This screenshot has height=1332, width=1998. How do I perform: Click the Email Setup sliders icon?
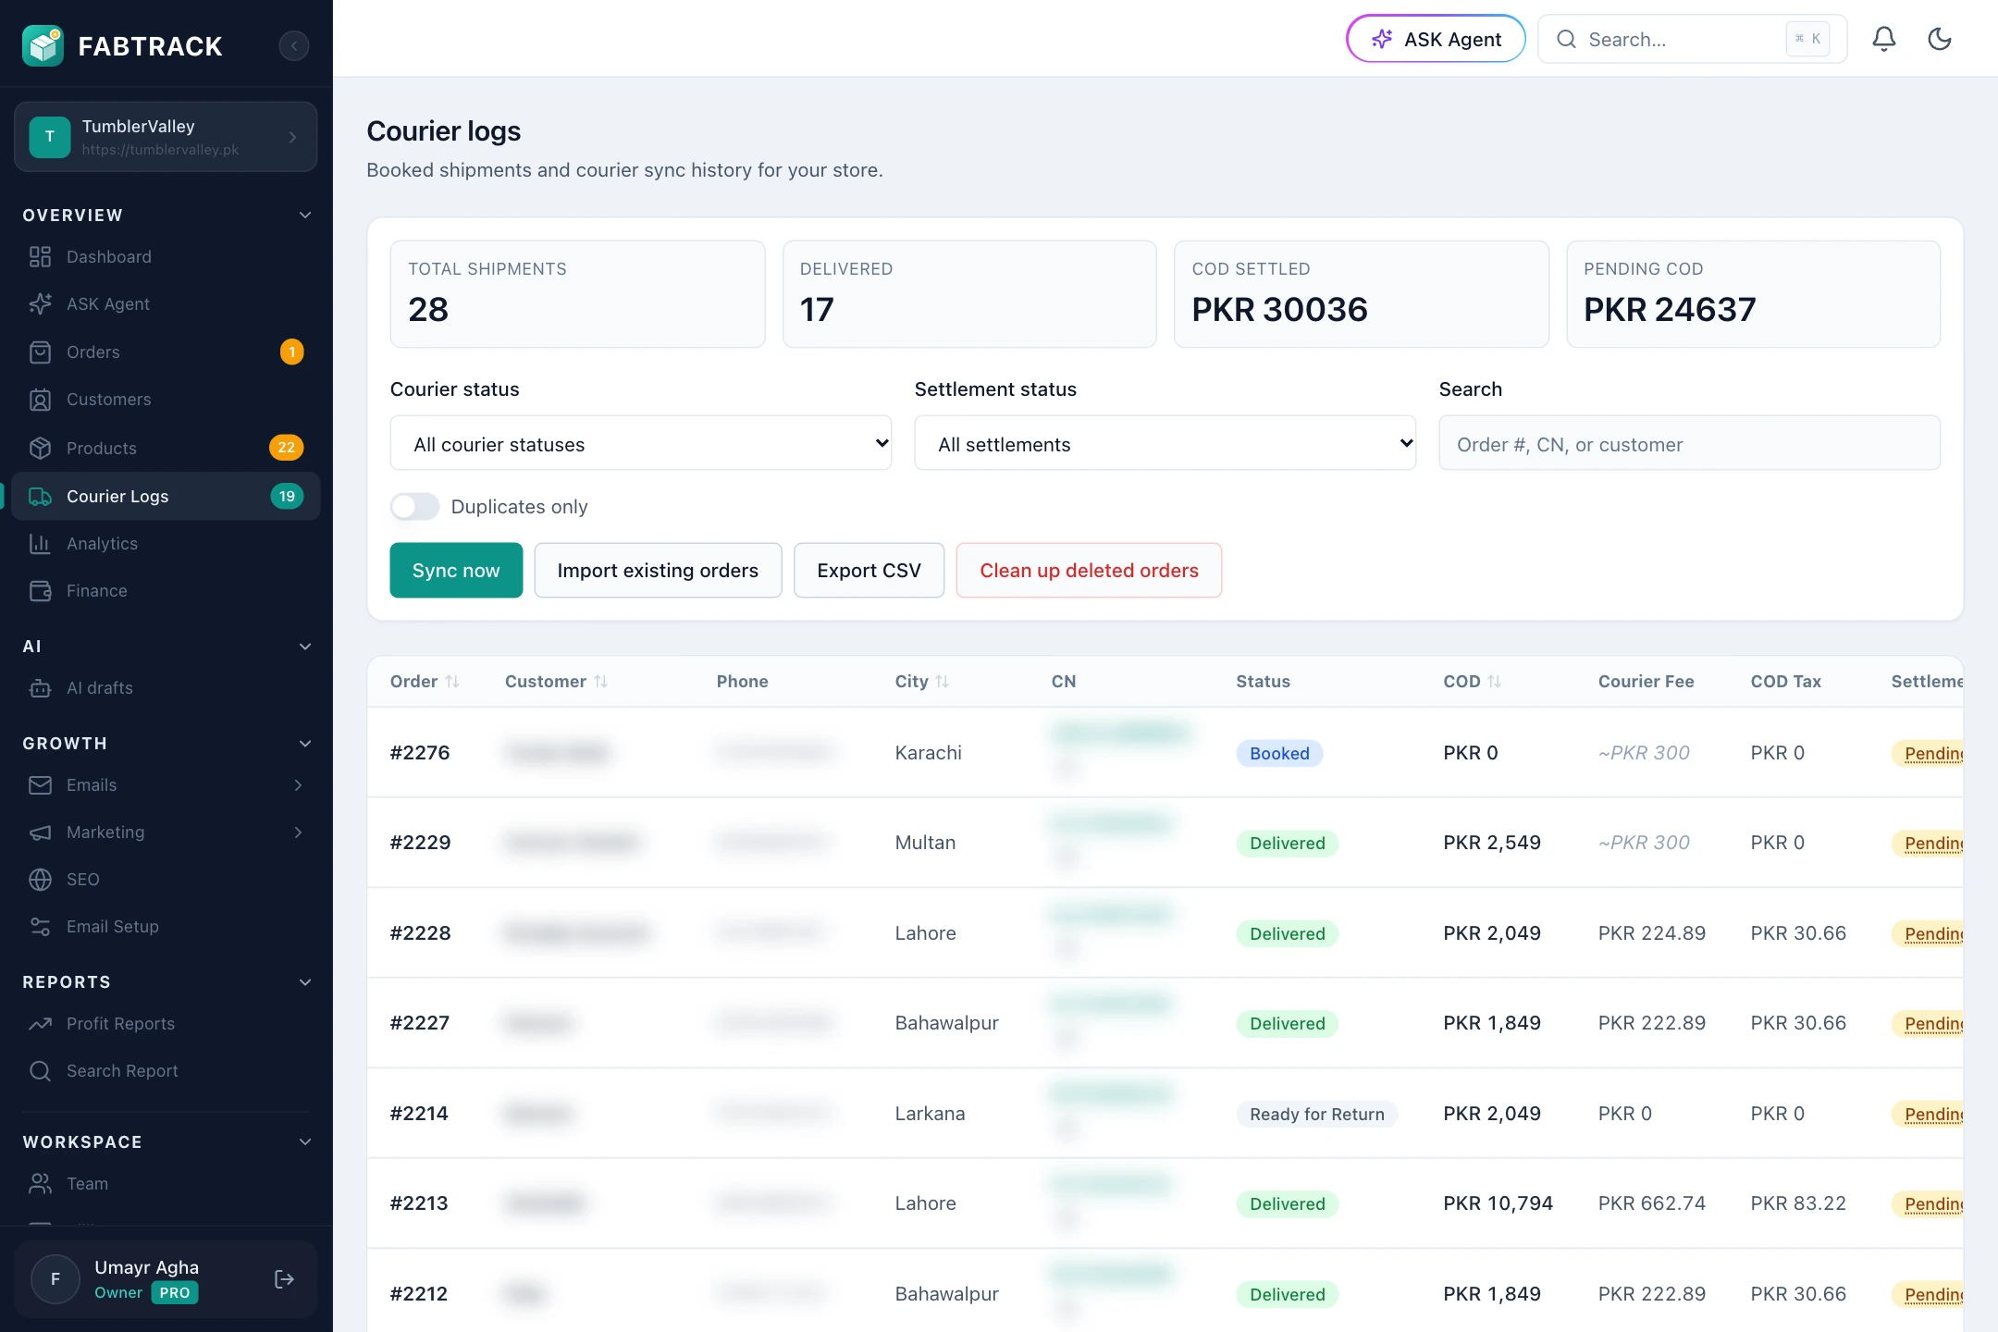pos(40,927)
